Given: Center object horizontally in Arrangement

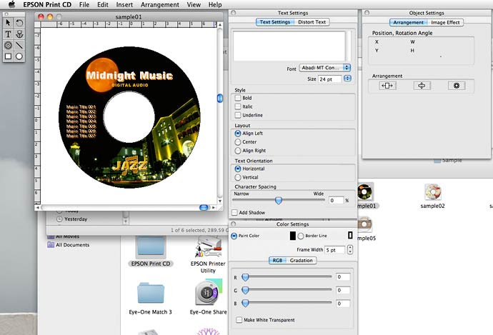Looking at the screenshot, I should coord(387,86).
